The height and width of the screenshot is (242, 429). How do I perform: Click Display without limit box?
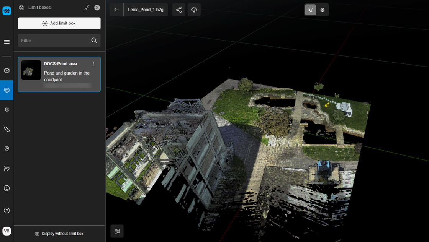click(x=59, y=234)
